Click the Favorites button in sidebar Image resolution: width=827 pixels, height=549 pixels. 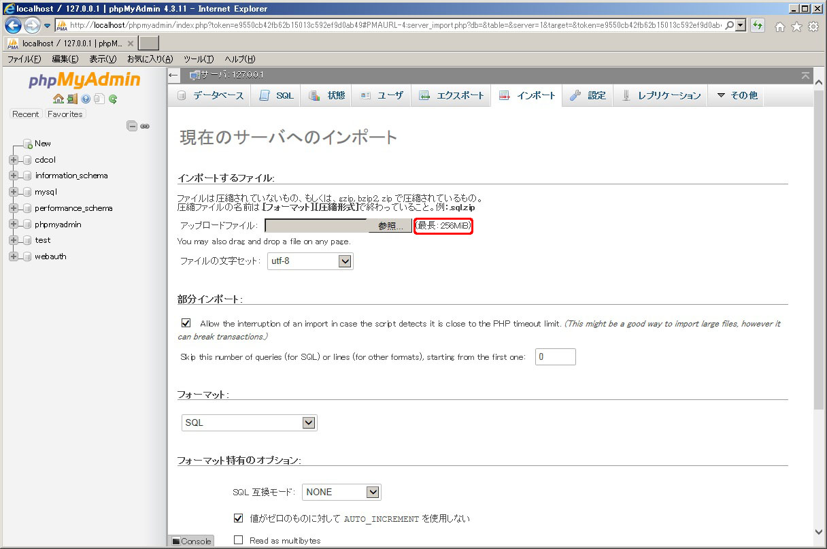point(65,114)
